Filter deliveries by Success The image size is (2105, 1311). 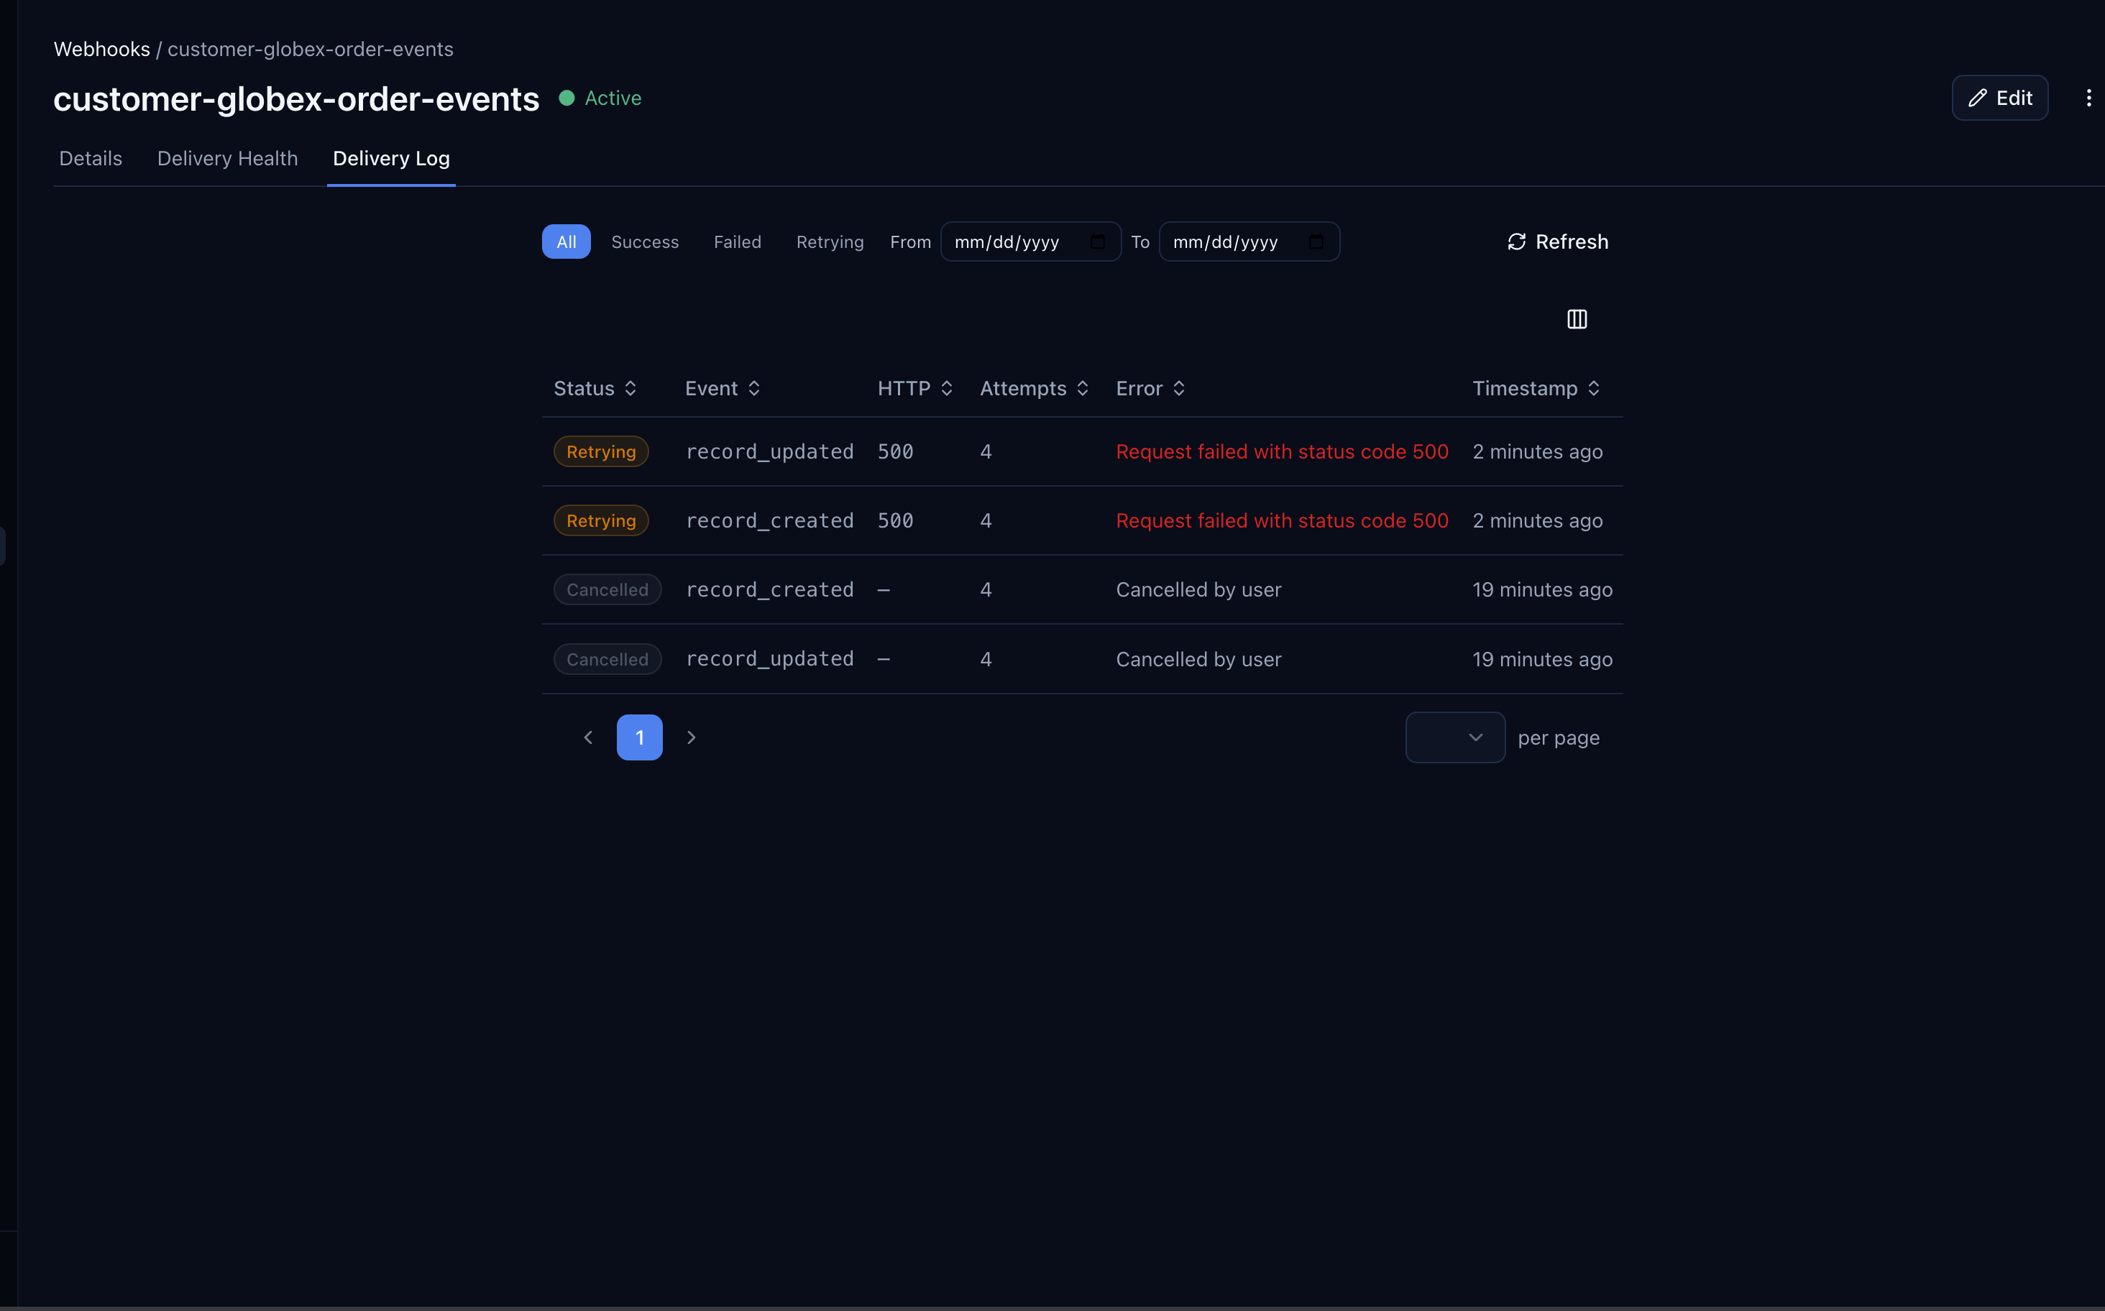coord(644,242)
